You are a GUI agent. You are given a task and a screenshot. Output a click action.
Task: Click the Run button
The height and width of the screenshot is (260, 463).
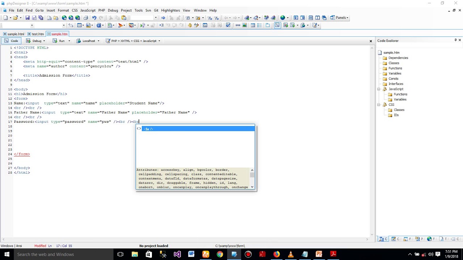pyautogui.click(x=61, y=41)
